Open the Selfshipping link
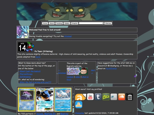 pos(25,77)
